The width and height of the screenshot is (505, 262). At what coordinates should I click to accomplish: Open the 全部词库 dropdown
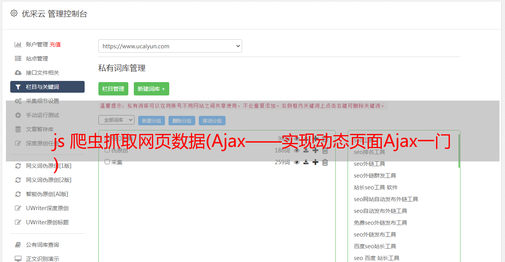[x=117, y=120]
